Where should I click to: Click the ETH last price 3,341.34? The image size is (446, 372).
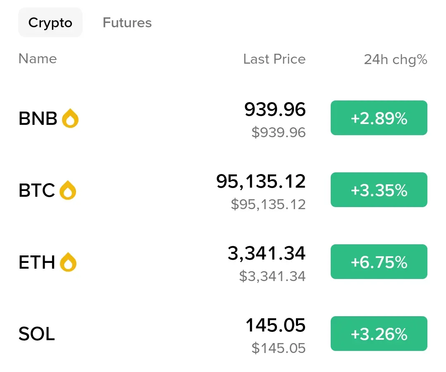pyautogui.click(x=267, y=253)
